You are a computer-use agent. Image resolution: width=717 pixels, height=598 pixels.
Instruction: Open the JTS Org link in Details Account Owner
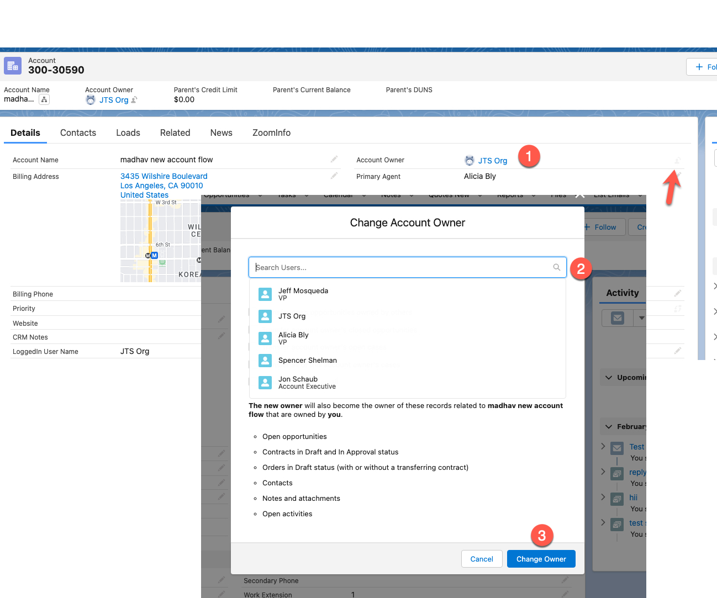click(x=493, y=161)
